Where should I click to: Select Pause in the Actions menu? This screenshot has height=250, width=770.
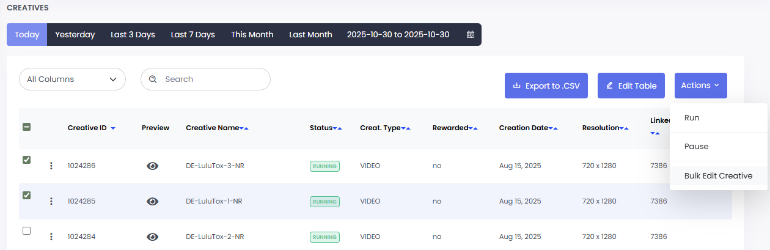[x=696, y=147]
